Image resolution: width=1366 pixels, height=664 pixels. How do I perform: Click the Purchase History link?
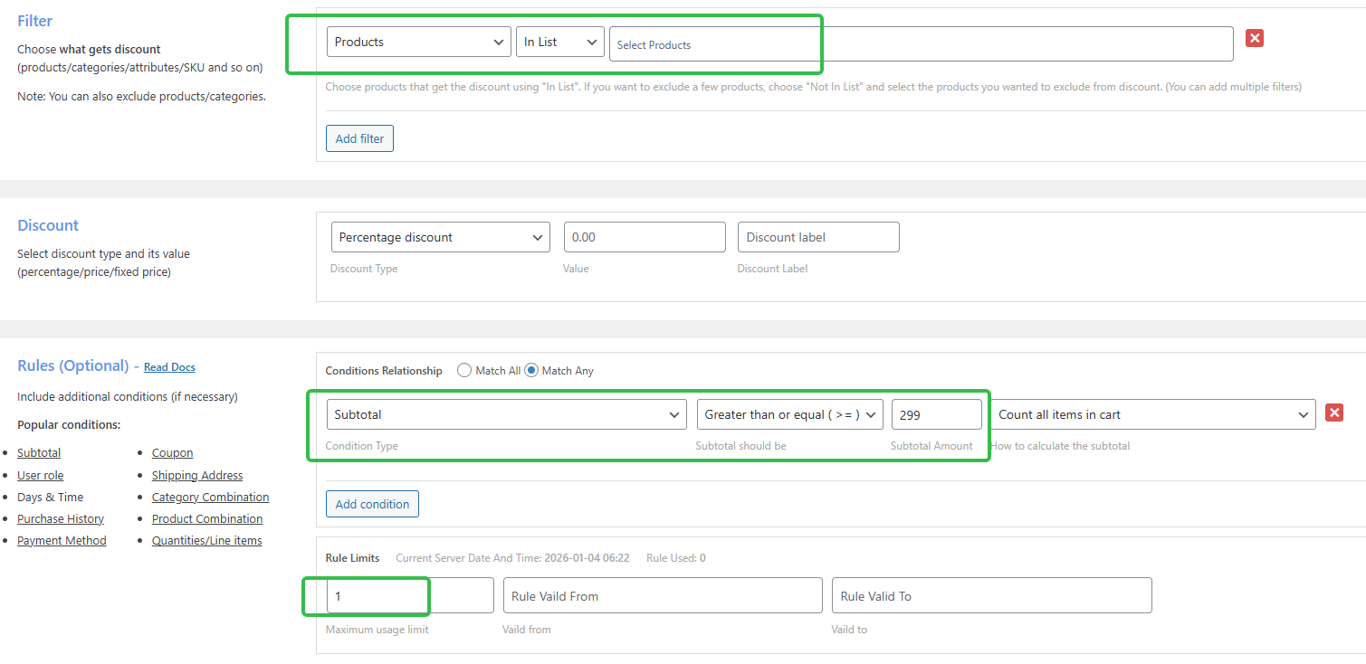[x=60, y=518]
